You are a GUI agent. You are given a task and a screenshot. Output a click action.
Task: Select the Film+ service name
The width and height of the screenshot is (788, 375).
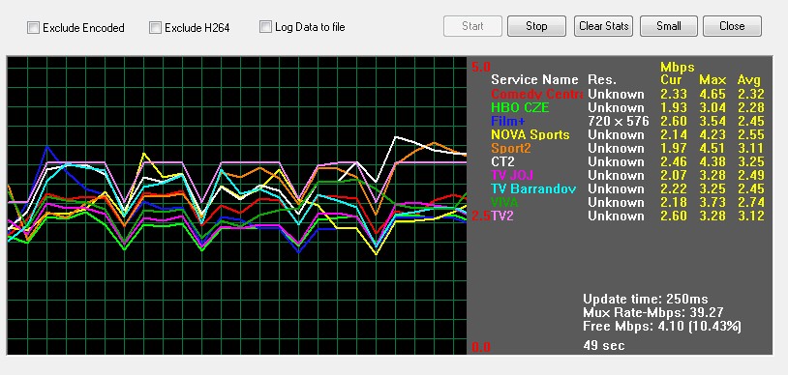[508, 121]
